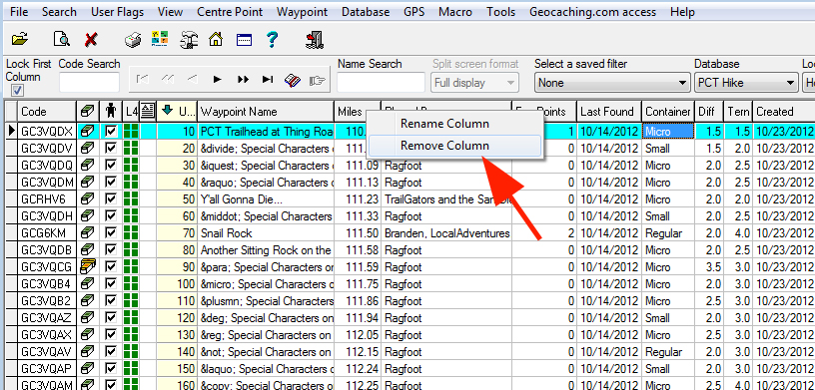Screen dimensions: 815x390
Task: Choose Remove Column from context menu
Action: tap(454, 146)
